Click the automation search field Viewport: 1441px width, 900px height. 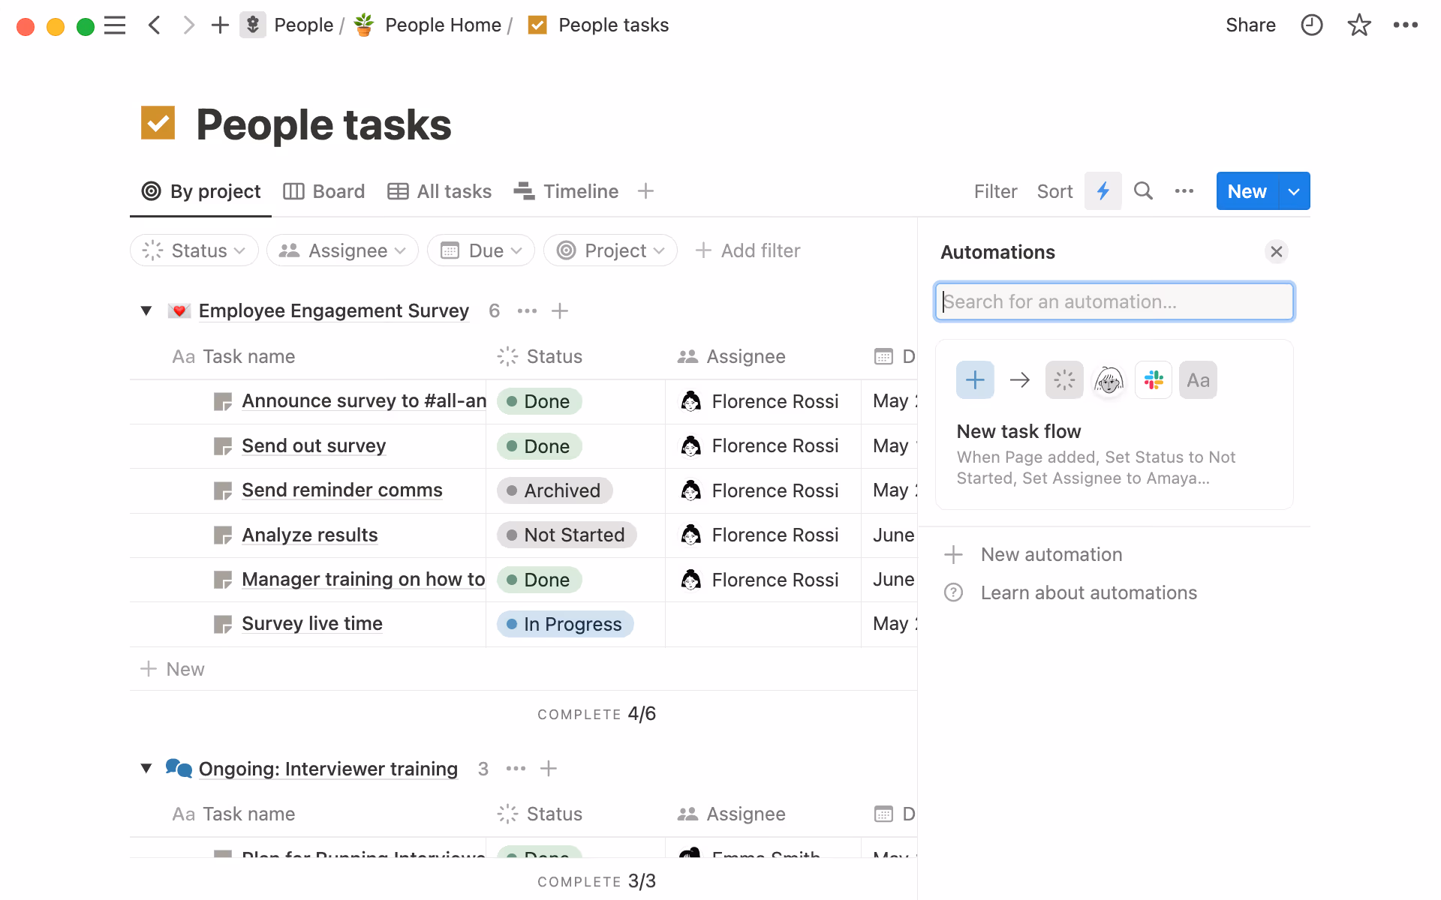click(1114, 301)
